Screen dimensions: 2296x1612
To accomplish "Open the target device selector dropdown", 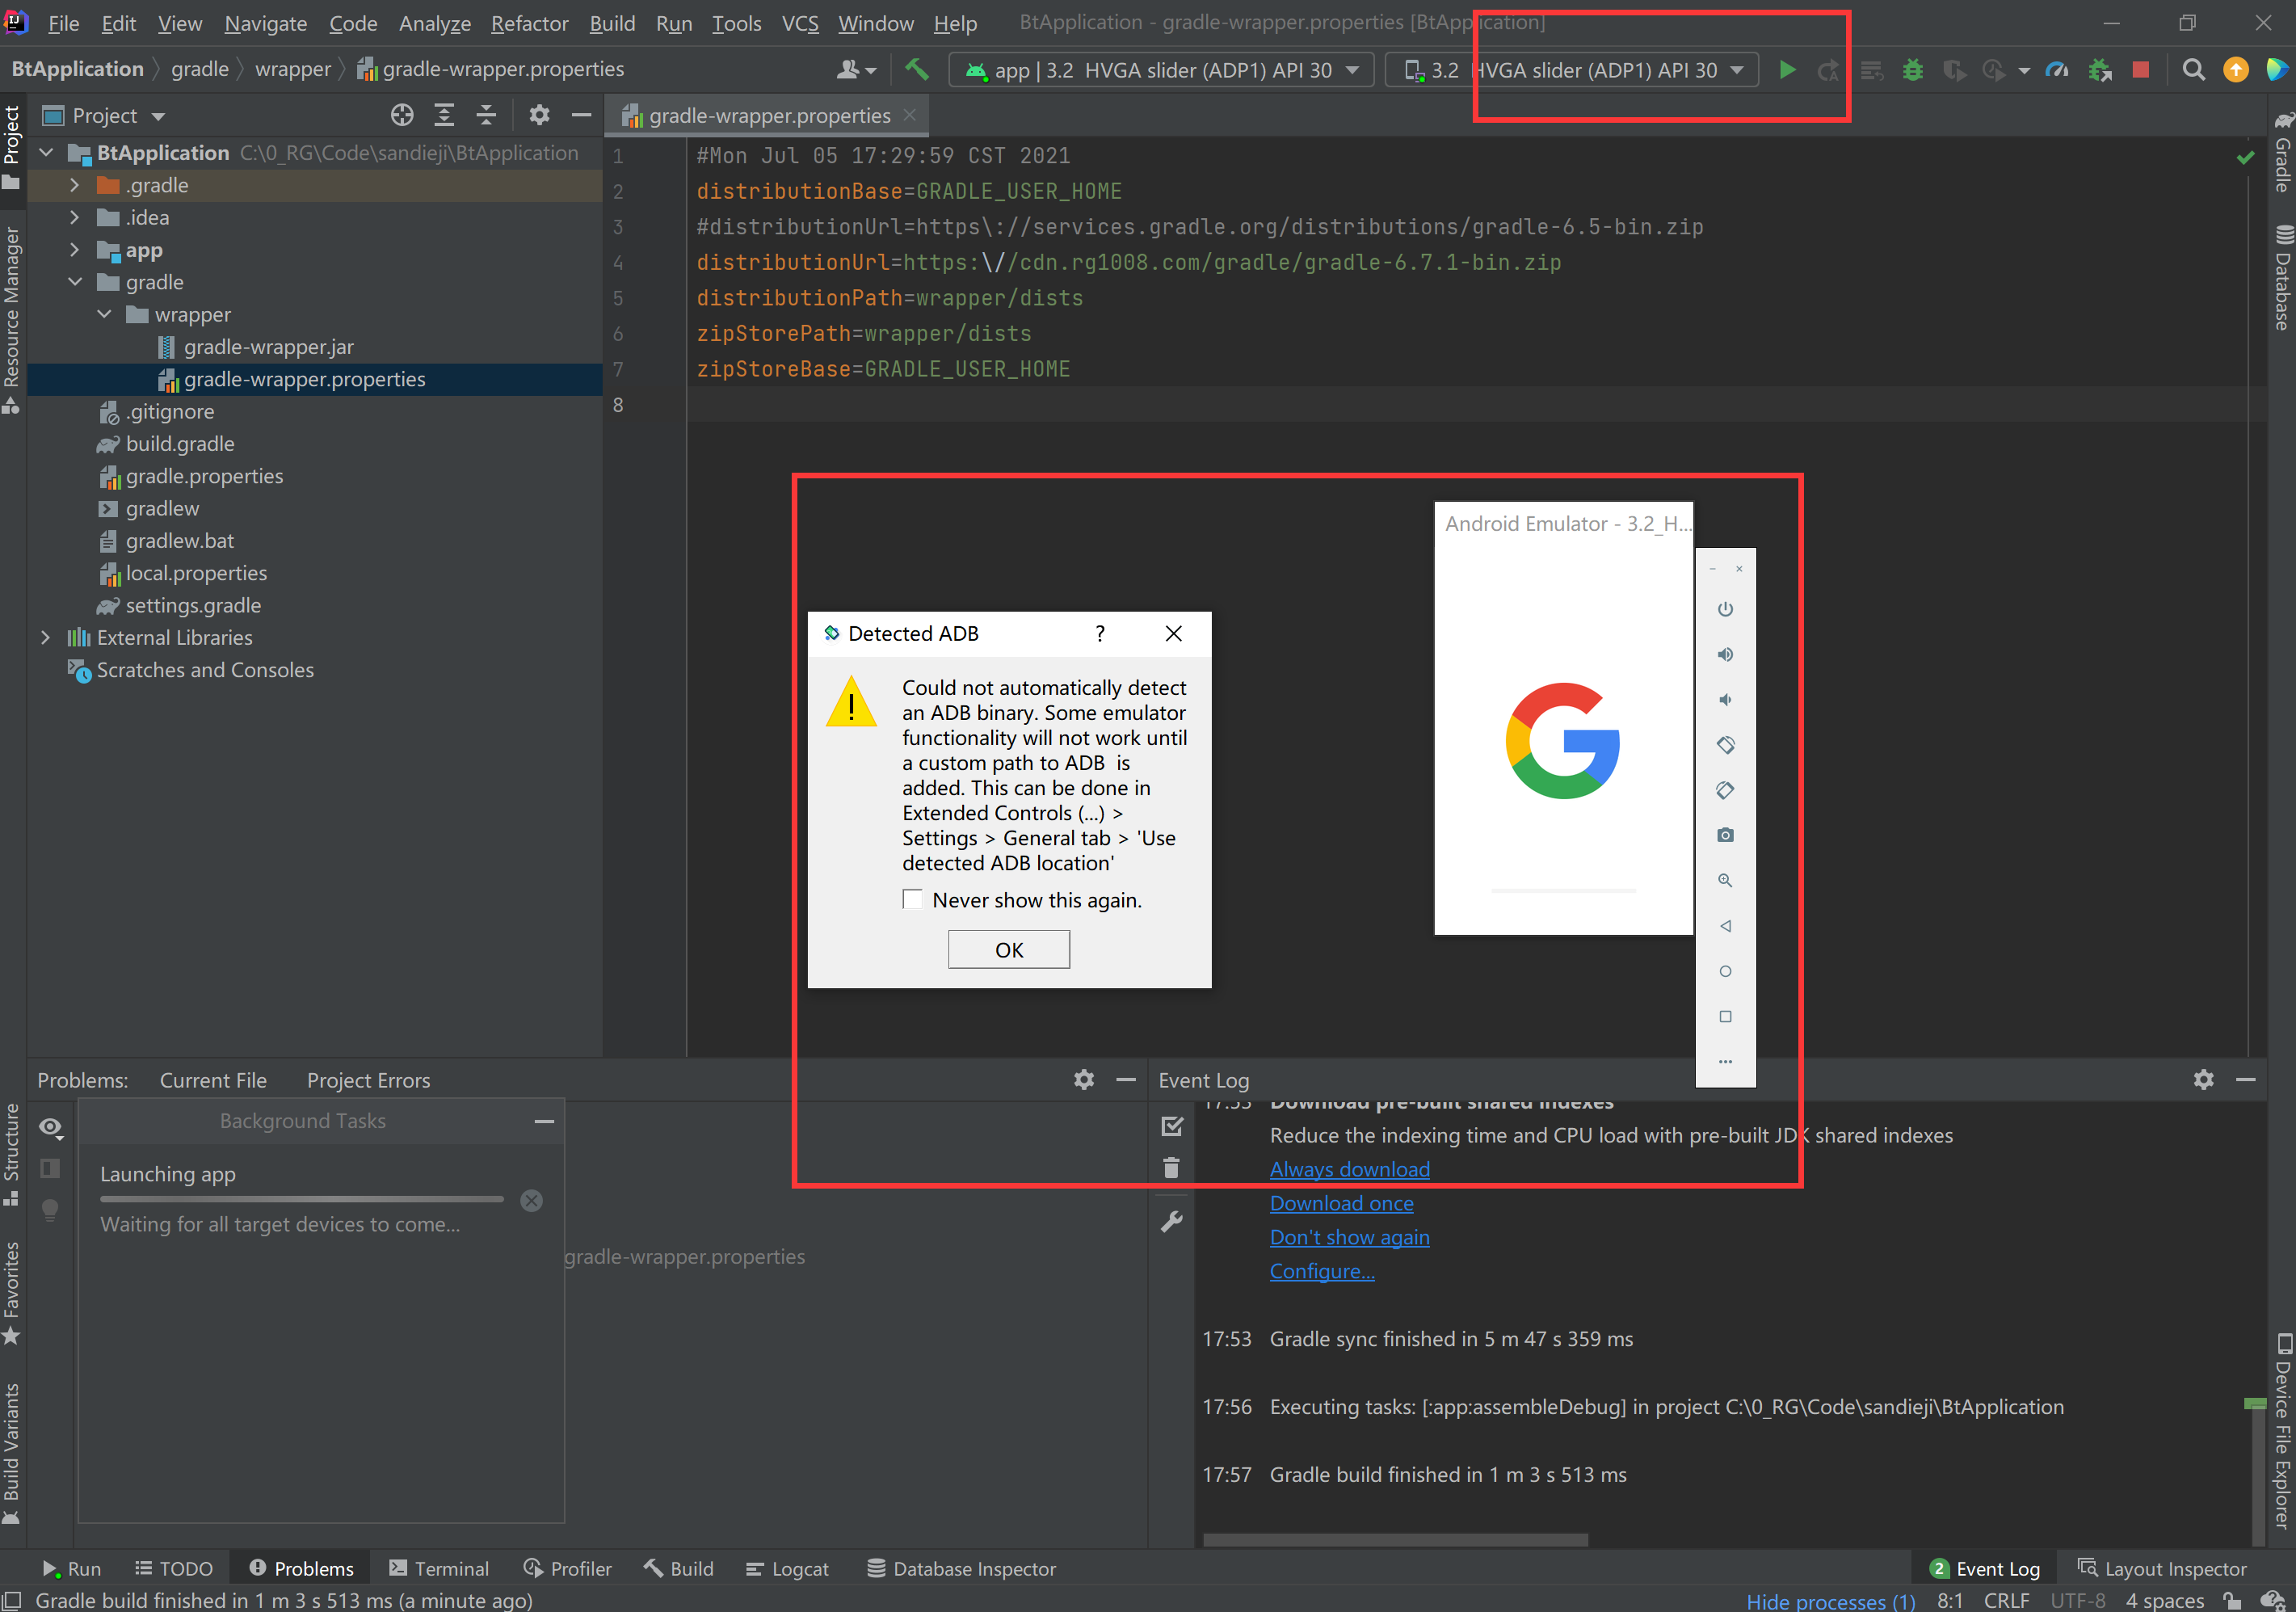I will click(1571, 70).
